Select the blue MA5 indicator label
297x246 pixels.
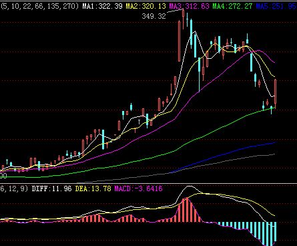coord(276,6)
